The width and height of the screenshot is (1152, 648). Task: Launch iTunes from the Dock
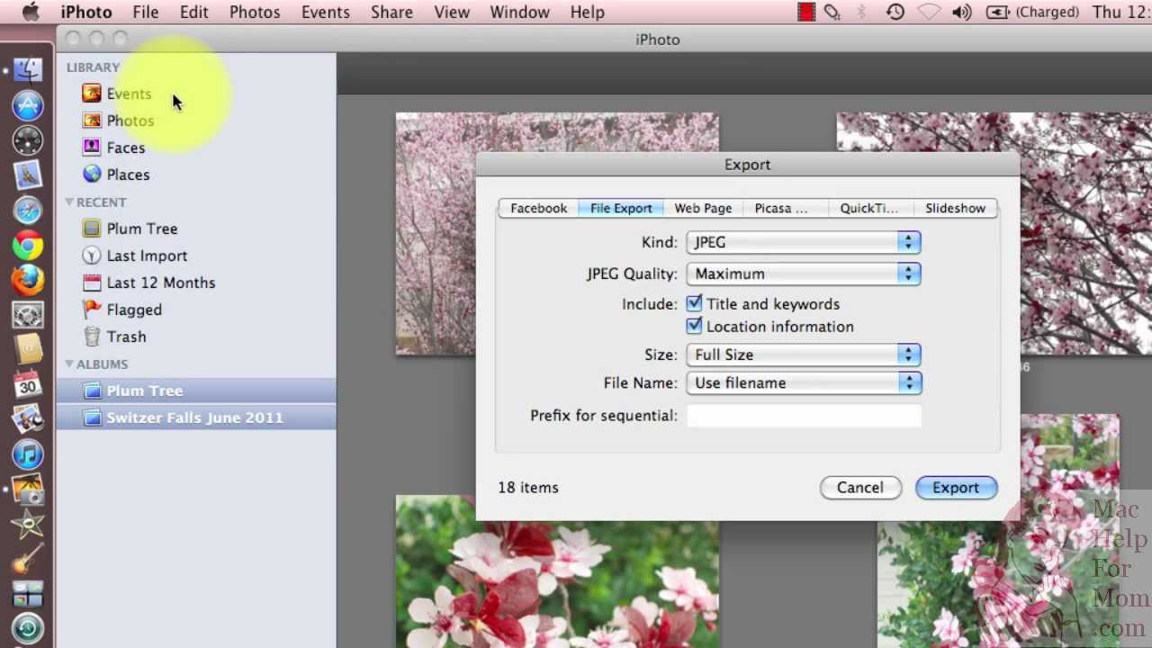[x=28, y=454]
